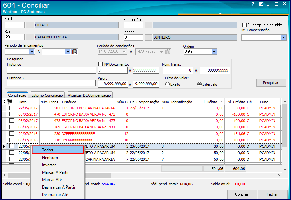Click Banco lookup ellipsis button

click(30, 37)
